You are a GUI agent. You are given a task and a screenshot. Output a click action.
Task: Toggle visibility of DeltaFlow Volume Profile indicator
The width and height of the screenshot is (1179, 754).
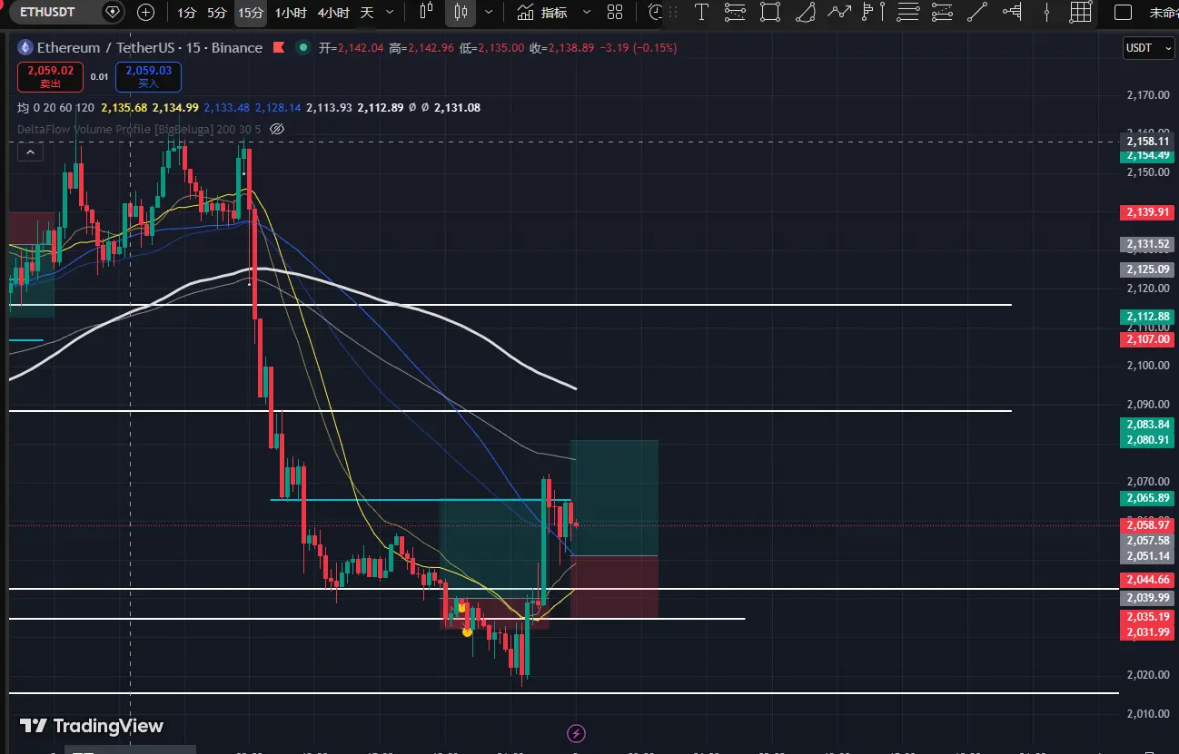(277, 129)
